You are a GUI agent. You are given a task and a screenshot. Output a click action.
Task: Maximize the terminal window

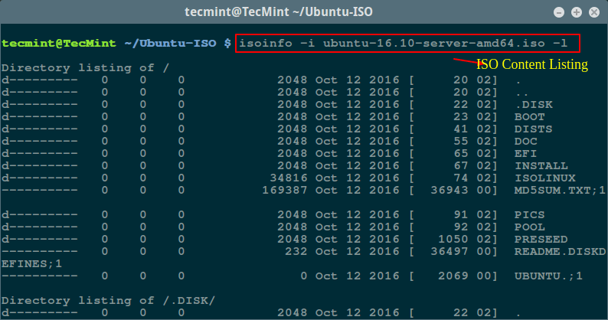pyautogui.click(x=576, y=12)
